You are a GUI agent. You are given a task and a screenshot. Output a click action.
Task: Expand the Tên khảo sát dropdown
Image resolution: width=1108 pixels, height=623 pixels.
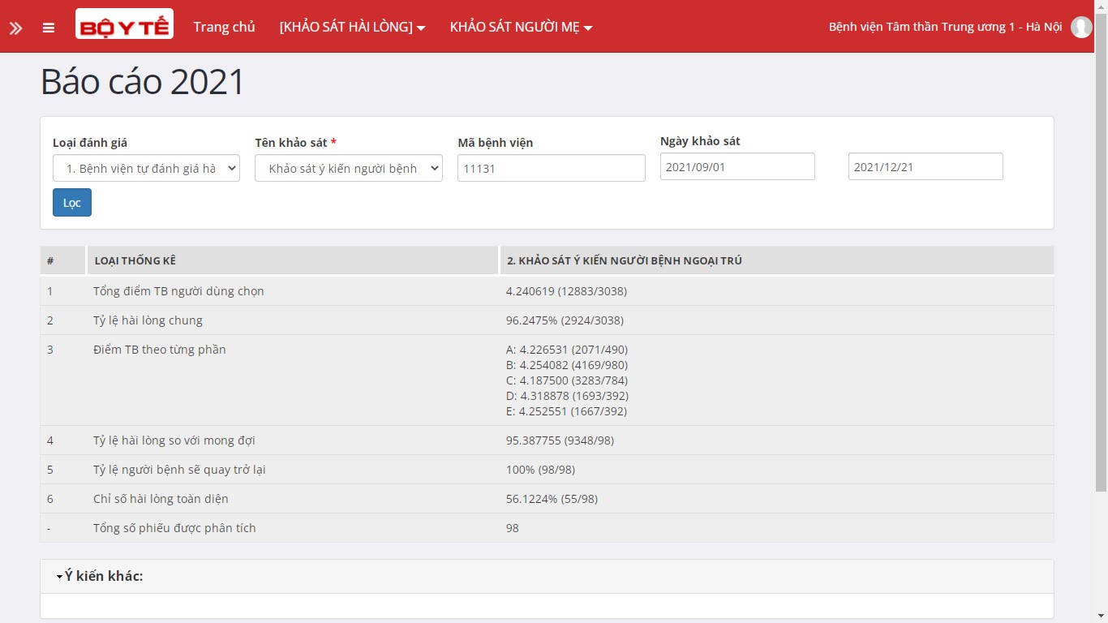(348, 168)
